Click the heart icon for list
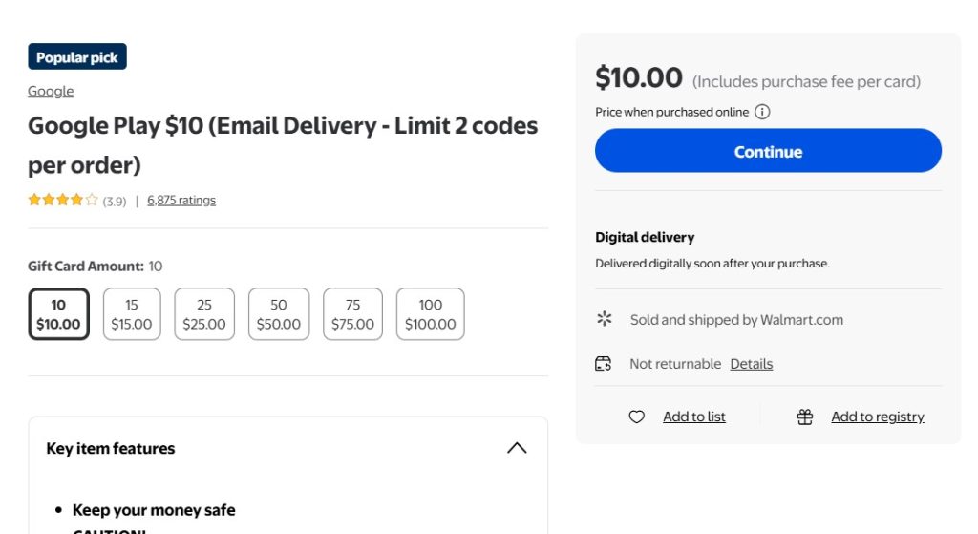The image size is (978, 534). [637, 417]
